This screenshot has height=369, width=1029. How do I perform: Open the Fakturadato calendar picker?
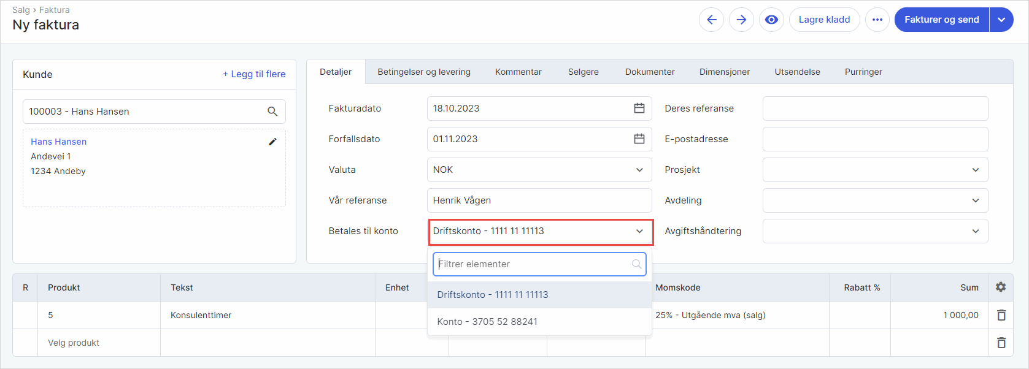pyautogui.click(x=639, y=108)
